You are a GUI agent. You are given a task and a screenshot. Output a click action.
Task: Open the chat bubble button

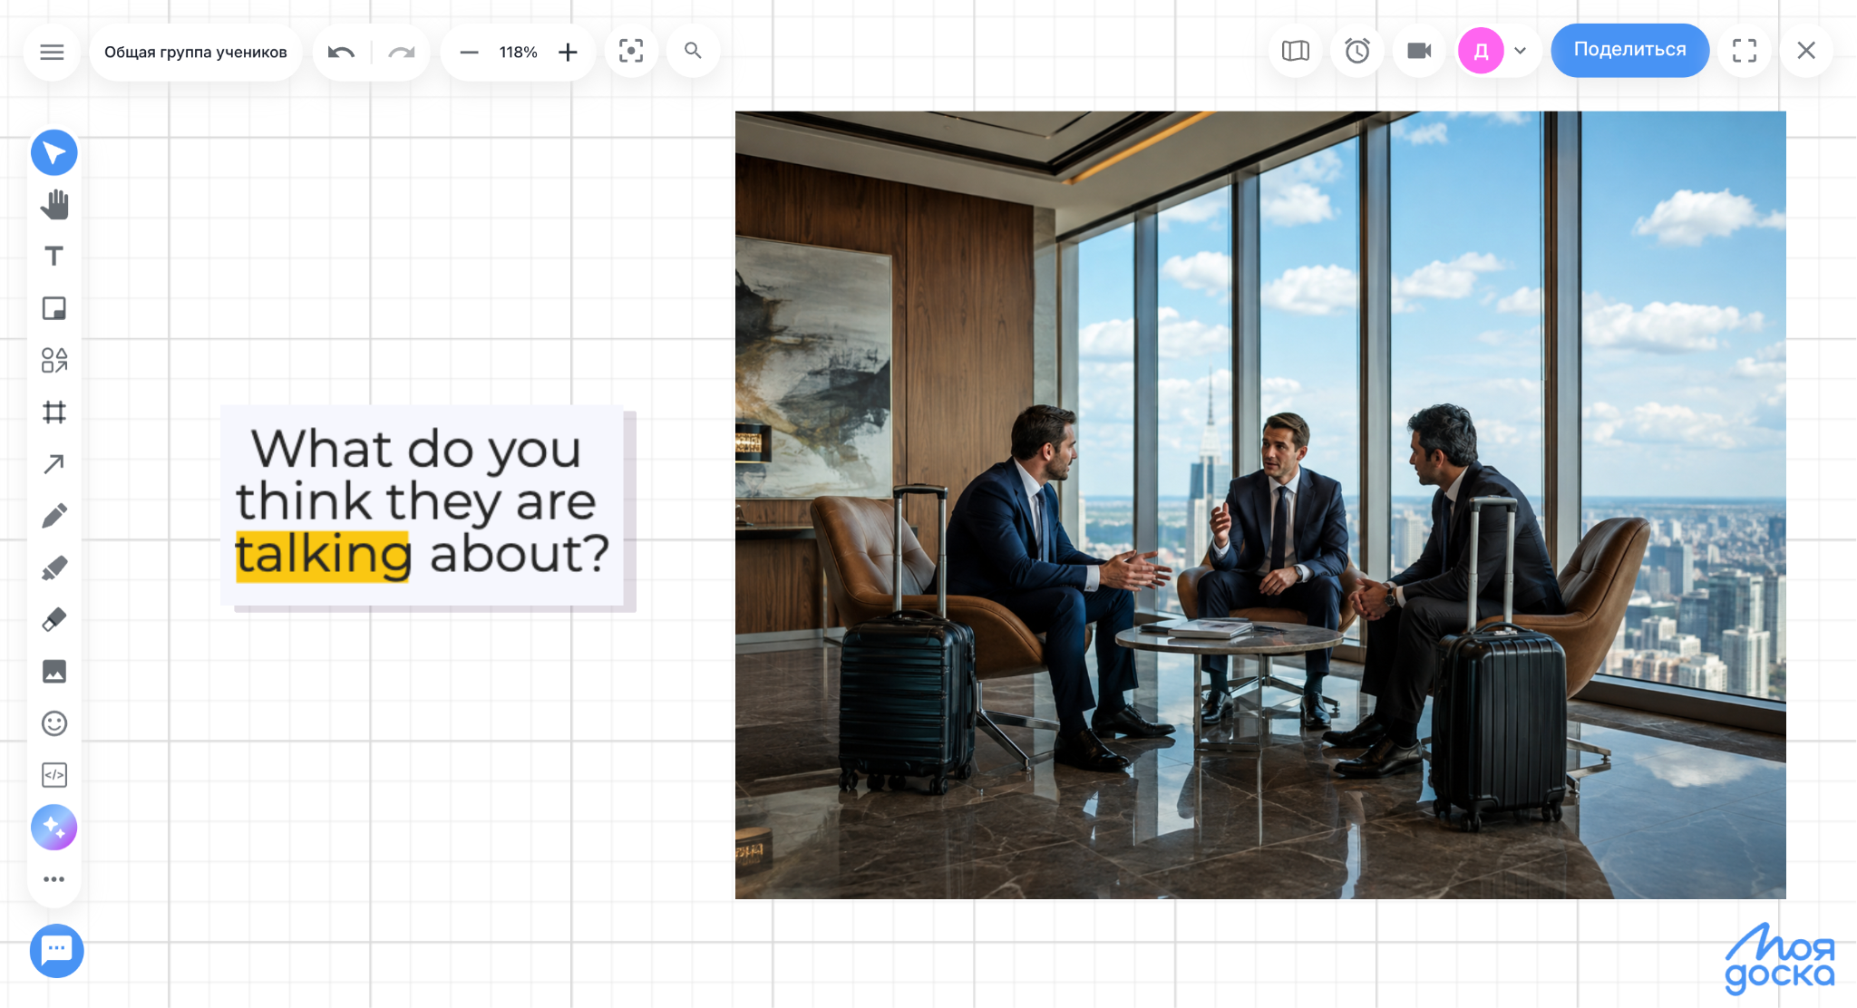pos(56,951)
